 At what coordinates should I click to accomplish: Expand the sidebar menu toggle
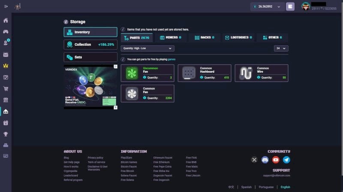click(6, 6)
